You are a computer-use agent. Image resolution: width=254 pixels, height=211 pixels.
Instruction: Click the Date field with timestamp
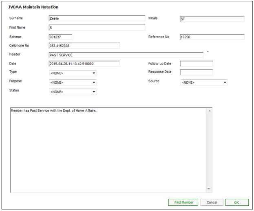point(84,64)
